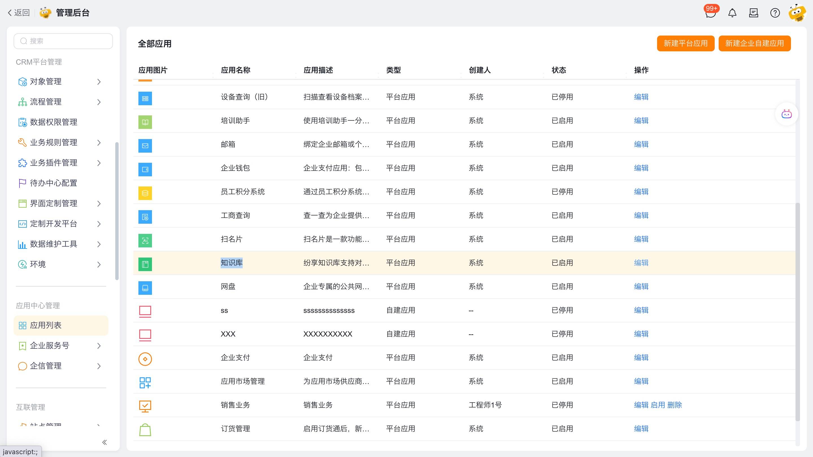Click the task list icon beside the bell
This screenshot has height=457, width=813.
754,13
